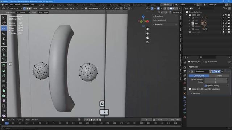Image resolution: width=232 pixels, height=130 pixels.
Task: Pick the Rotate tool
Action: (4, 33)
